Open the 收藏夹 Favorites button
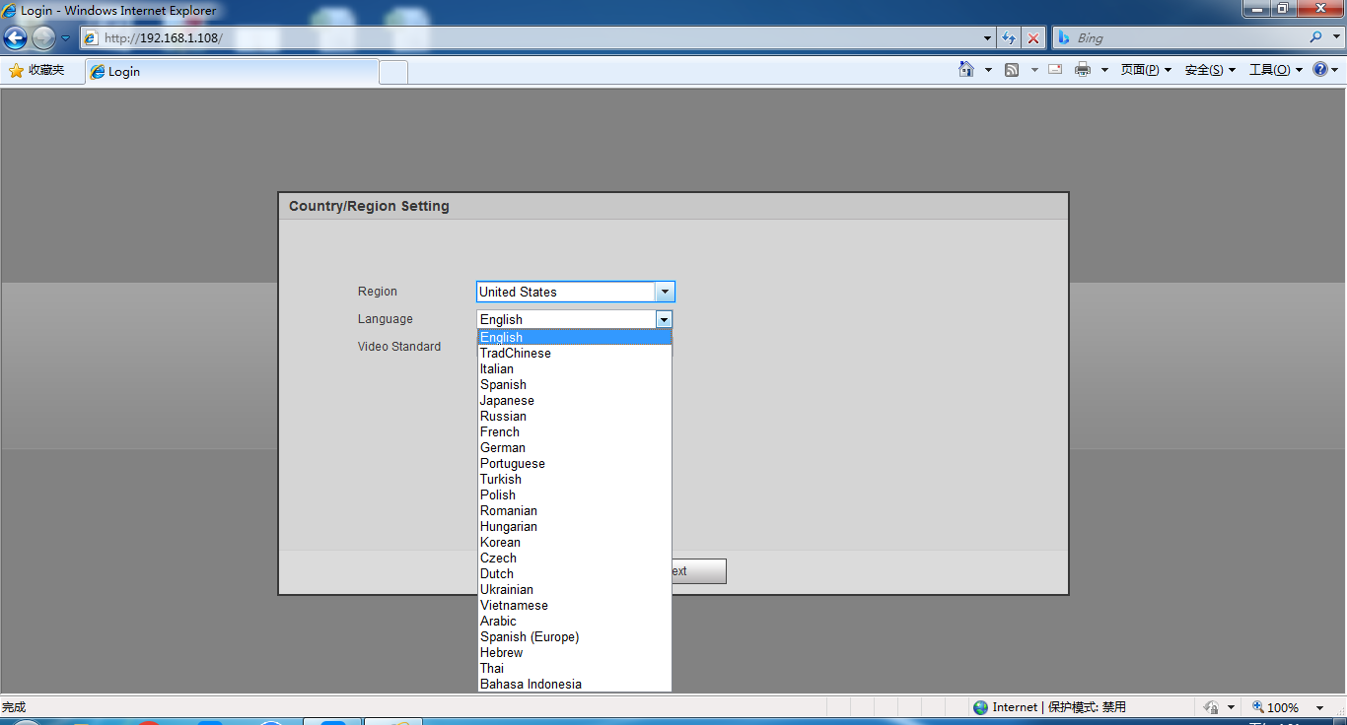1347x725 pixels. 36,71
